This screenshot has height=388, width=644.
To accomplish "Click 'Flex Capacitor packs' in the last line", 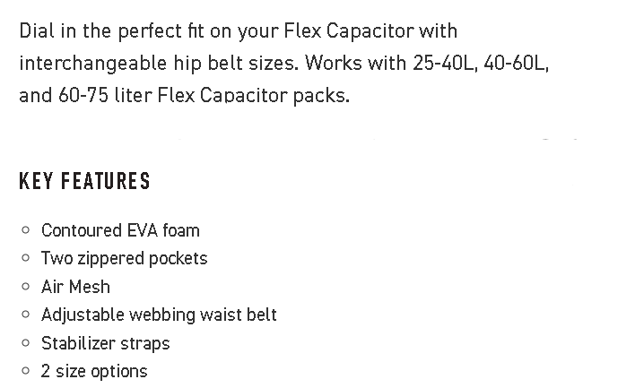I will pos(253,95).
